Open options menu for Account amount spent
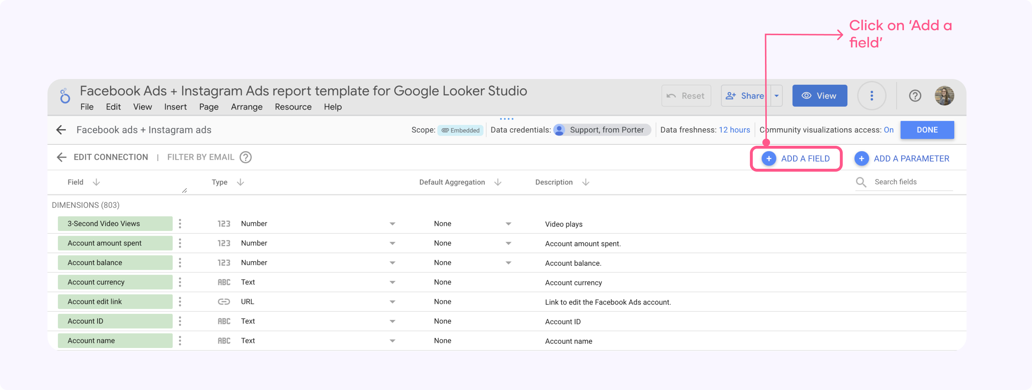The width and height of the screenshot is (1032, 390). click(180, 243)
